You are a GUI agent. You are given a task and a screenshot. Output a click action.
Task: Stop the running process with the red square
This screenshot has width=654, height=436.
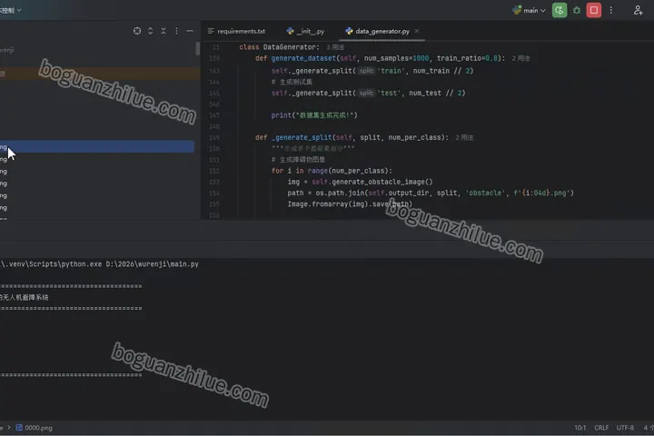pyautogui.click(x=593, y=10)
